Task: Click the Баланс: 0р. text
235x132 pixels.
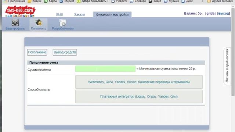Action: tap(193, 14)
